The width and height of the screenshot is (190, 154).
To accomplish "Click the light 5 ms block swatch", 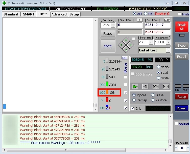I will click(x=107, y=60).
